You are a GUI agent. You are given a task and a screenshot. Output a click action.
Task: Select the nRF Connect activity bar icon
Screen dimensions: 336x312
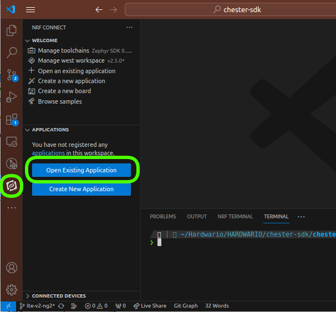(11, 186)
